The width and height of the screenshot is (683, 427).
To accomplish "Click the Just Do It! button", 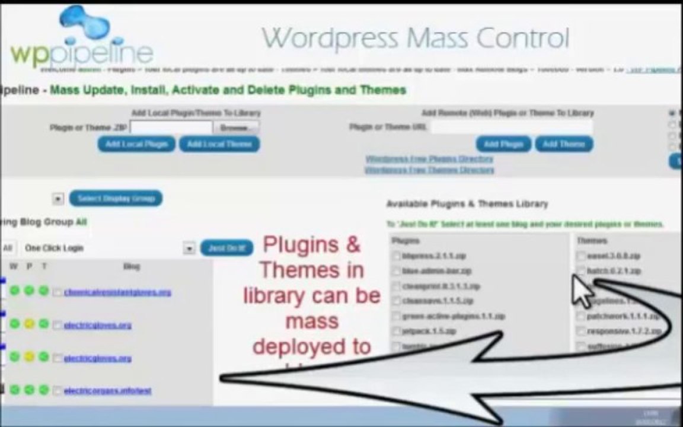I will [x=226, y=248].
